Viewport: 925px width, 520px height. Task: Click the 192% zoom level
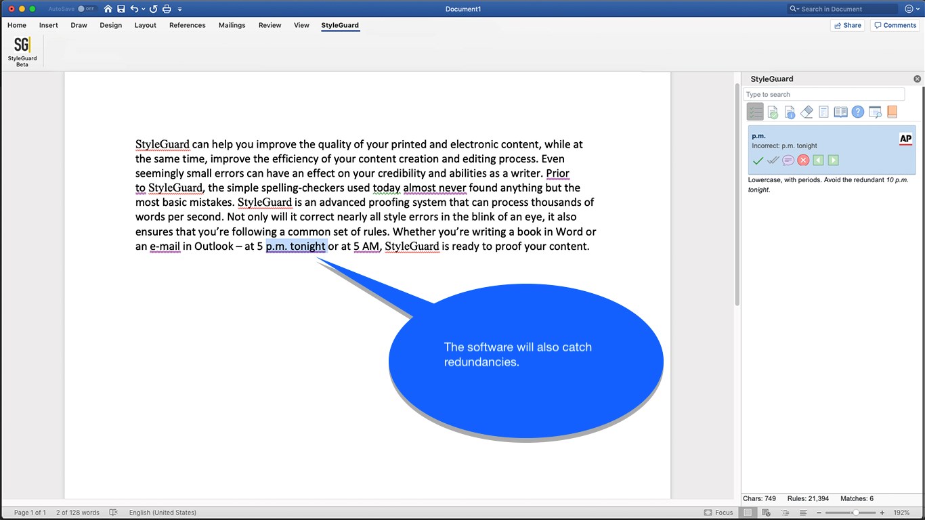pos(901,513)
